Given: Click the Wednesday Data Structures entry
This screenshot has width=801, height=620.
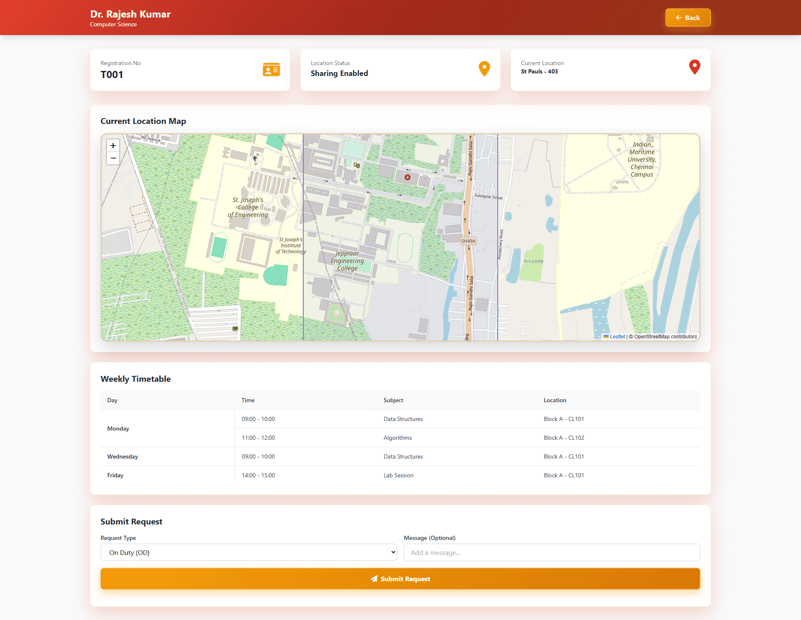Looking at the screenshot, I should point(403,456).
